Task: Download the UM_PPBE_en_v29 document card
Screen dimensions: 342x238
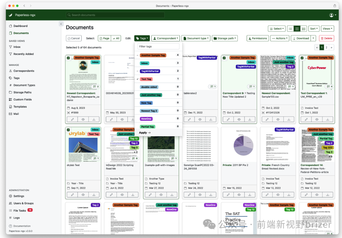Action: [328, 119]
